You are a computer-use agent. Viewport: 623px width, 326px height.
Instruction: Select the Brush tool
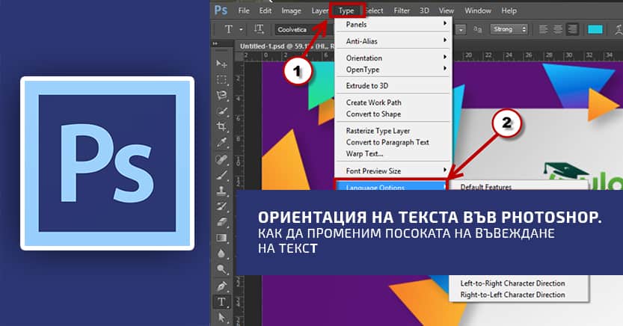click(x=221, y=175)
